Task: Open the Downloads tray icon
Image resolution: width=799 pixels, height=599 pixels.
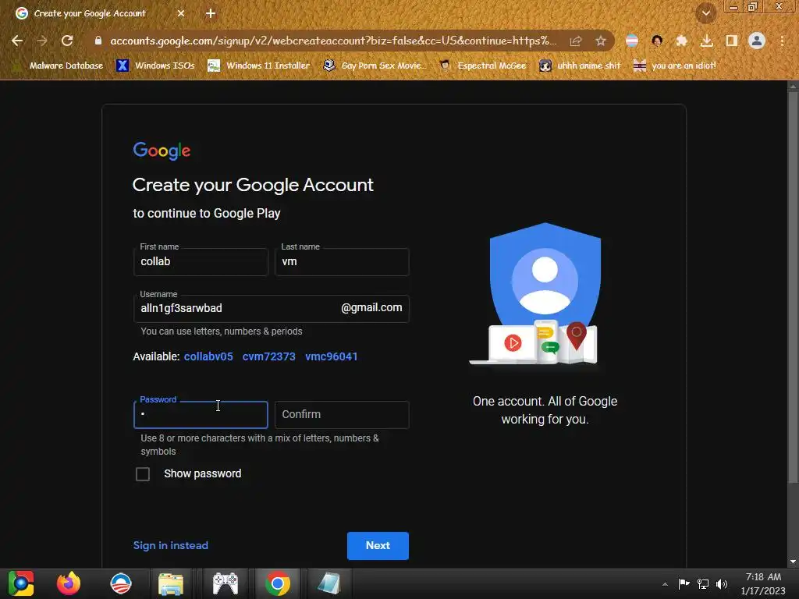Action: 707,41
